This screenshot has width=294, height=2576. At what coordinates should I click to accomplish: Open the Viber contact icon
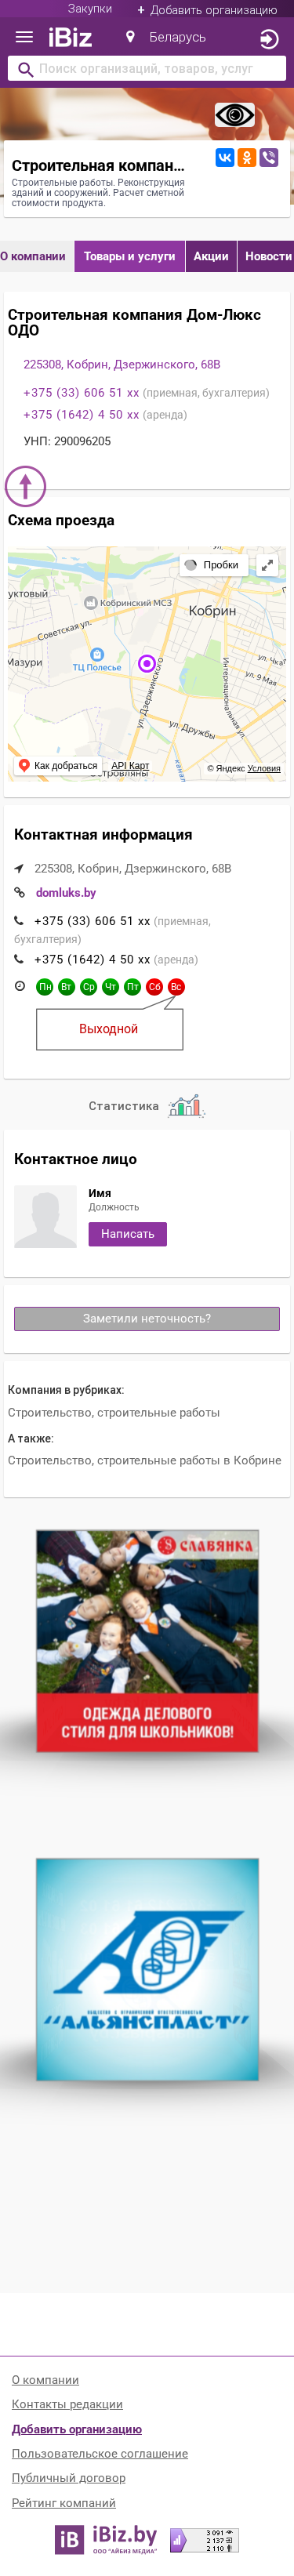coord(268,157)
